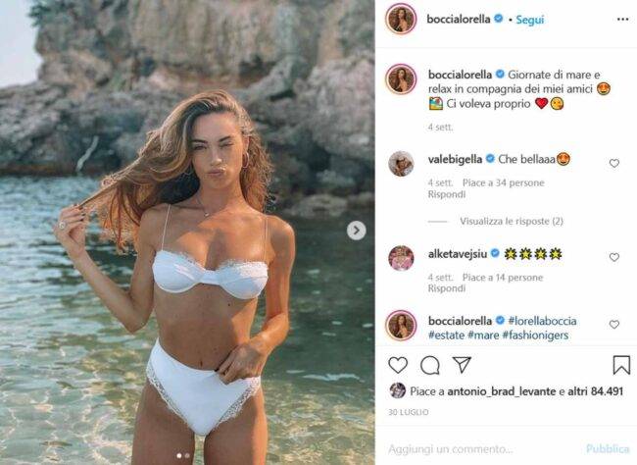Open the three-dots options menu
Viewport: 637px width, 465px height.
point(622,20)
